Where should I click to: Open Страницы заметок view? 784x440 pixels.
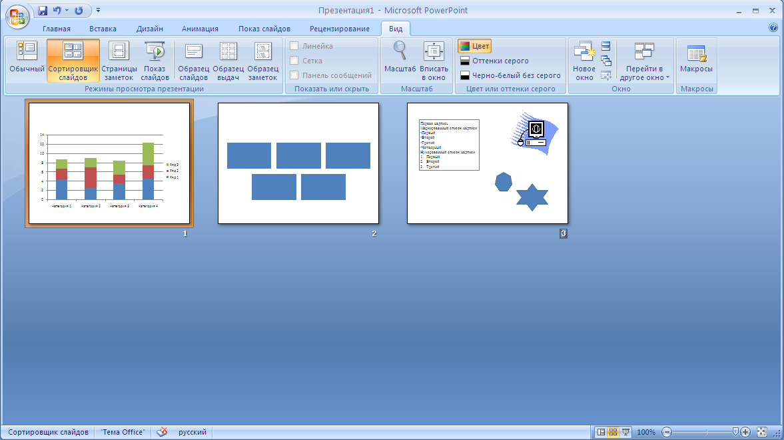pos(119,61)
